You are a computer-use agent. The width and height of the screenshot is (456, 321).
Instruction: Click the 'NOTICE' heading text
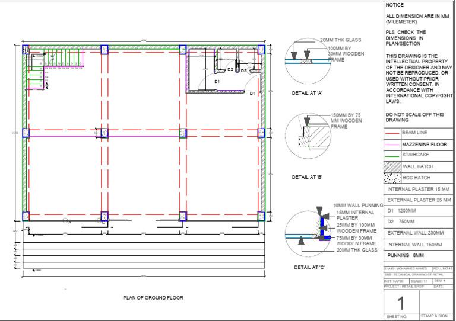click(394, 5)
